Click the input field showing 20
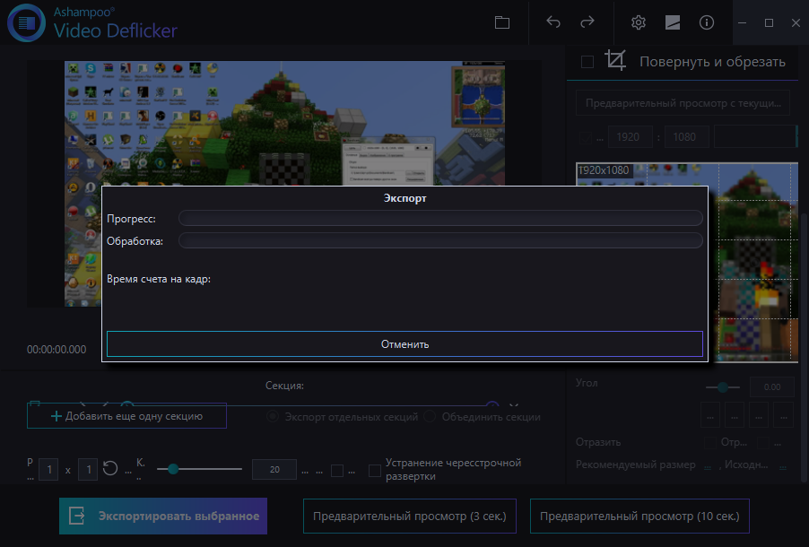Screen dimensions: 809x547 click(x=274, y=470)
